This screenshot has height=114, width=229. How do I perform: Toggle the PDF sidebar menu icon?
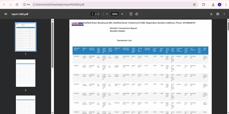point(6,14)
